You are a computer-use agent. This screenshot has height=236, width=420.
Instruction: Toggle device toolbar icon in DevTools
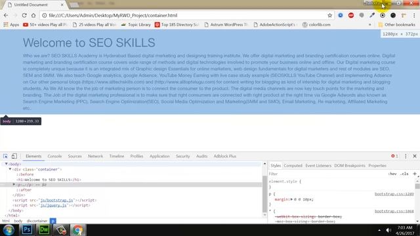coord(14,156)
